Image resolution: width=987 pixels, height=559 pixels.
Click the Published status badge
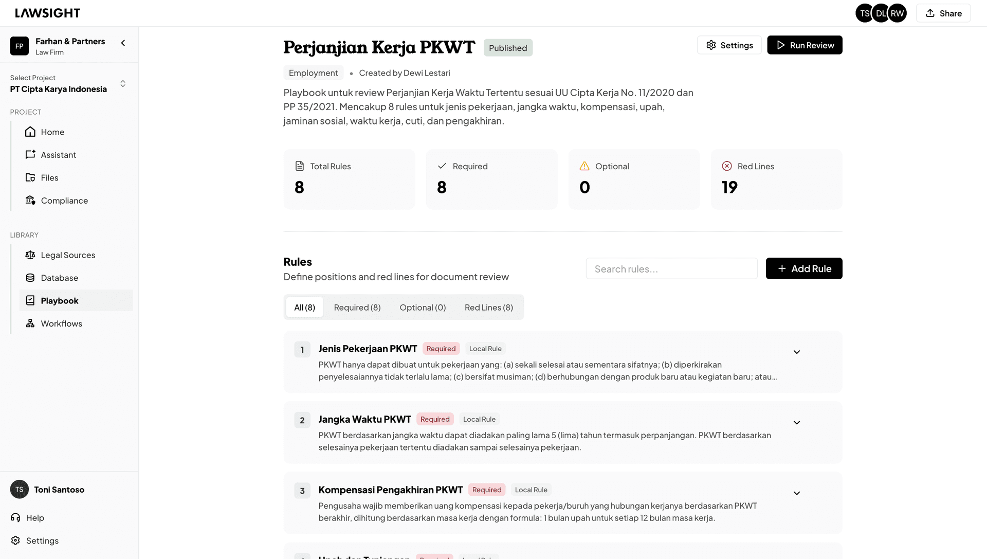508,47
